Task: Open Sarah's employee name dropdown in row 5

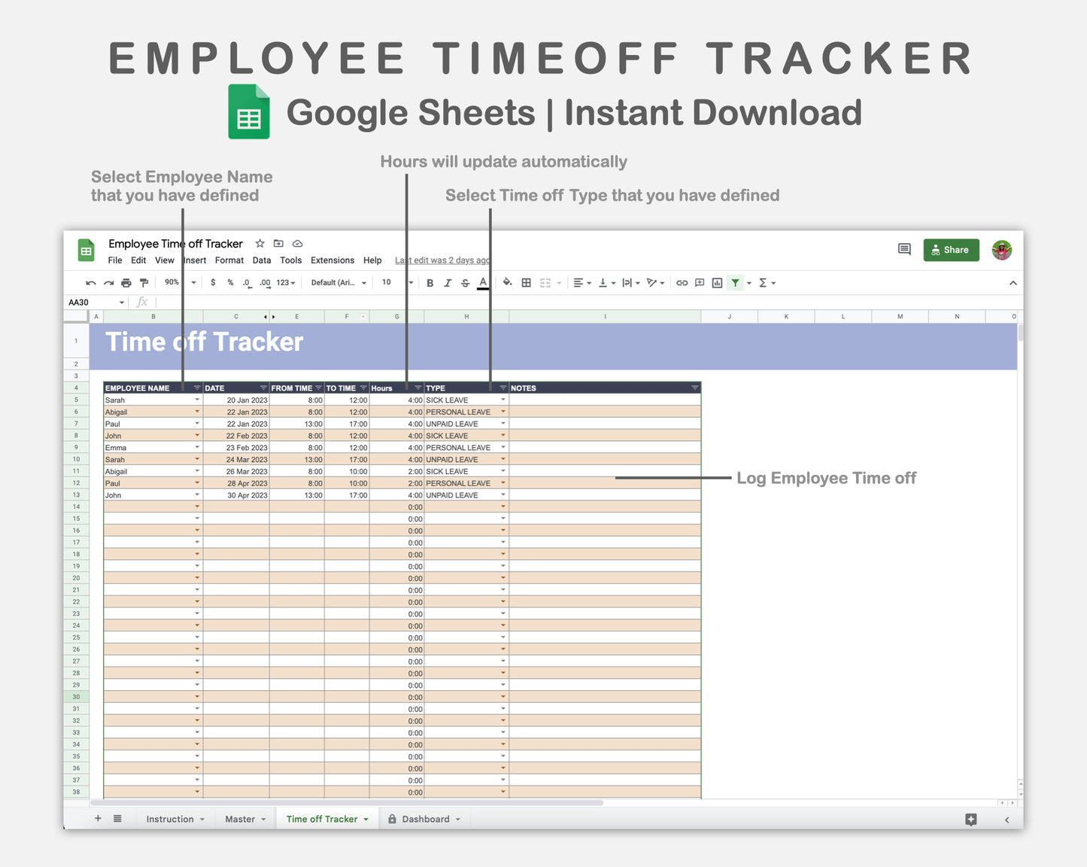Action: [x=196, y=400]
